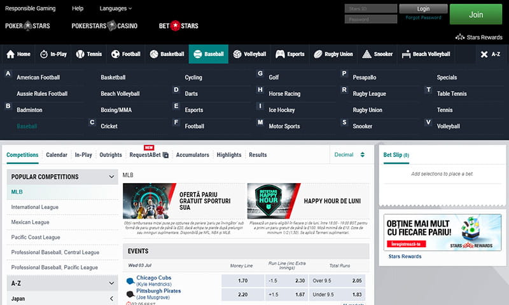Viewport: 509px width, 305px height.
Task: Click the green Join button
Action: tap(476, 14)
